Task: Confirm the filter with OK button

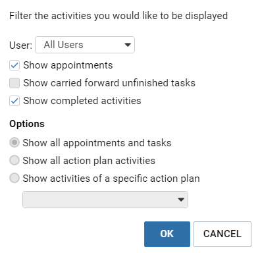Action: [167, 234]
